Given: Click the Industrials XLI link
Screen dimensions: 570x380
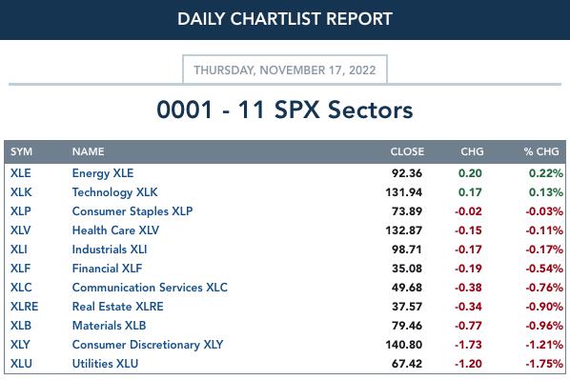Looking at the screenshot, I should click(110, 250).
